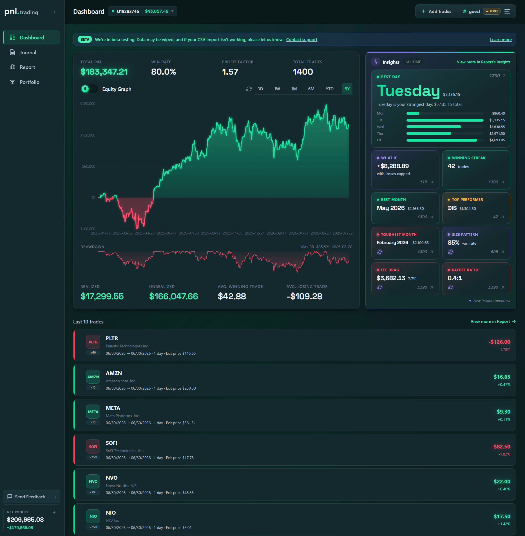Click the META ticker badge
The width and height of the screenshot is (525, 536).
[x=93, y=412]
